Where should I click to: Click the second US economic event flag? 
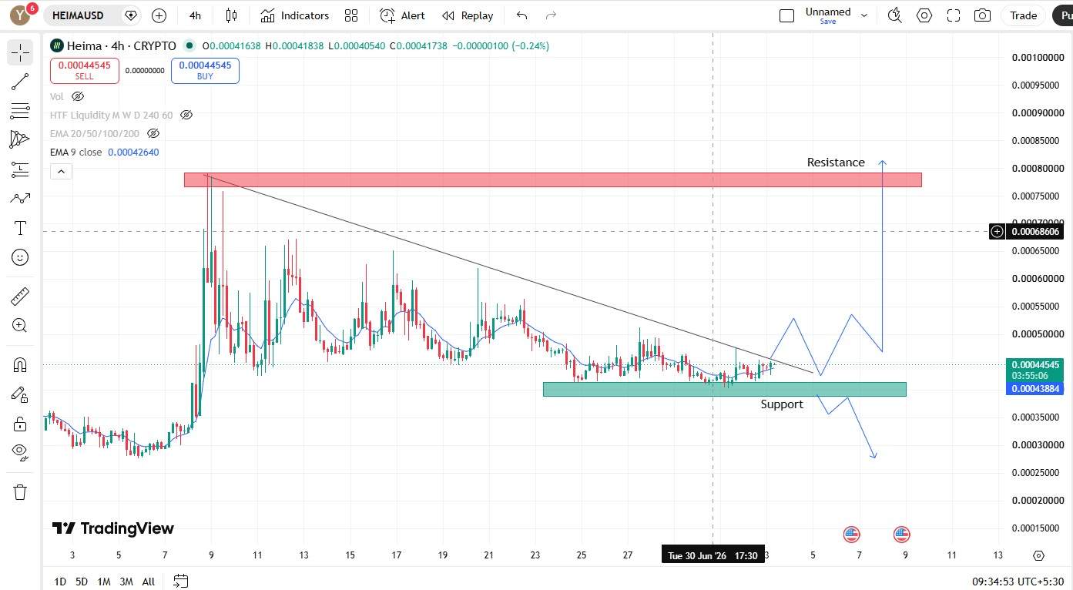[x=901, y=534]
